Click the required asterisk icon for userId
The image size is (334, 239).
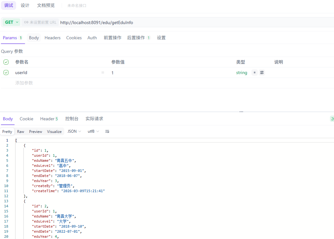255,72
